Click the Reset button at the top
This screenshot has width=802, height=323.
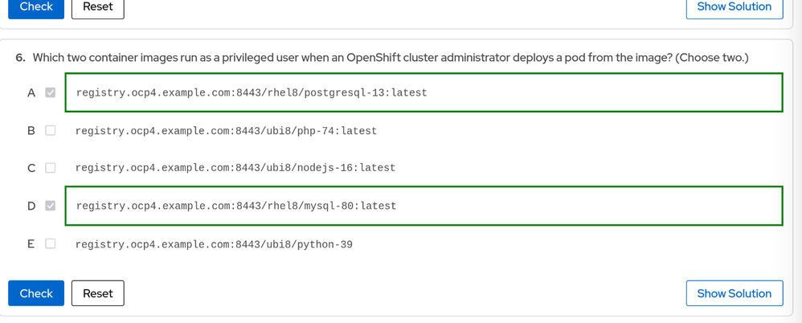(97, 6)
